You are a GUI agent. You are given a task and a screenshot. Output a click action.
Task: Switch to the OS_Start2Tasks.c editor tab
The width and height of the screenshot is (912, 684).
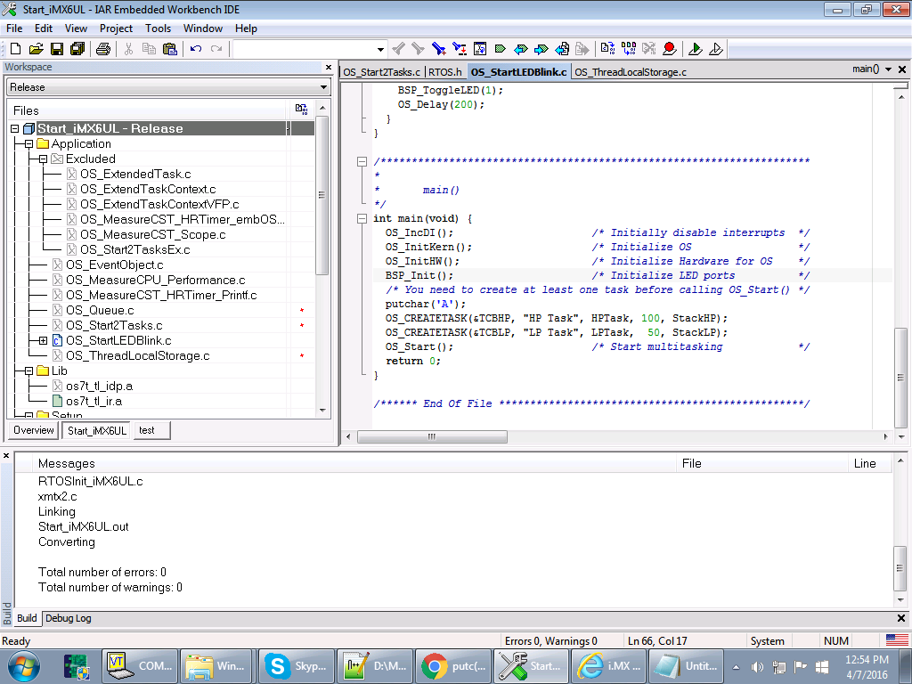tap(381, 72)
